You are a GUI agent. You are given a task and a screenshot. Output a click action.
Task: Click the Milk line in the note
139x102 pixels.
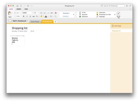click(13, 42)
